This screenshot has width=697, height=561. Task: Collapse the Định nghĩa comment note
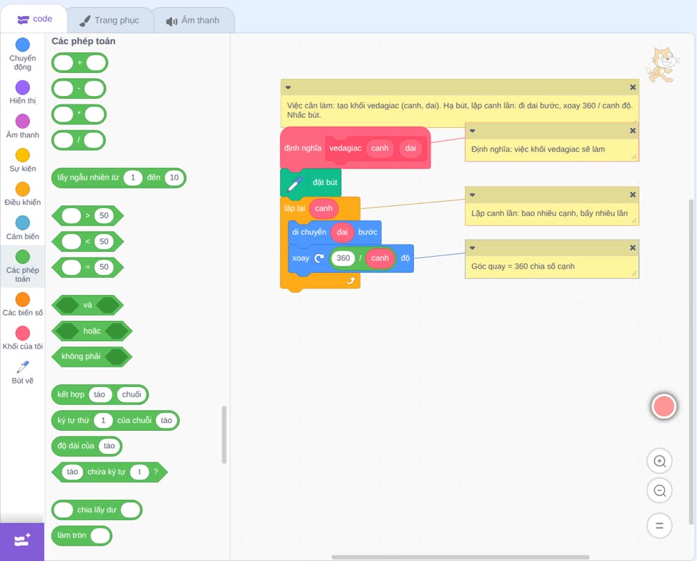pos(473,130)
